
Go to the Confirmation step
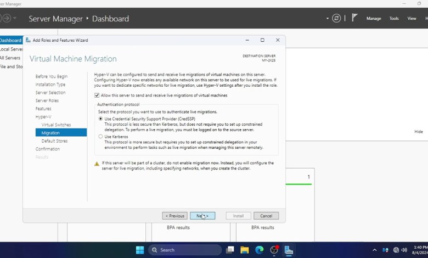coord(48,149)
